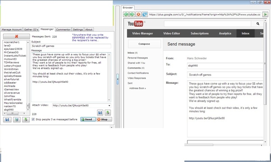This screenshot has width=271, height=162.
Task: Select the Browser tab
Action: (x=128, y=8)
